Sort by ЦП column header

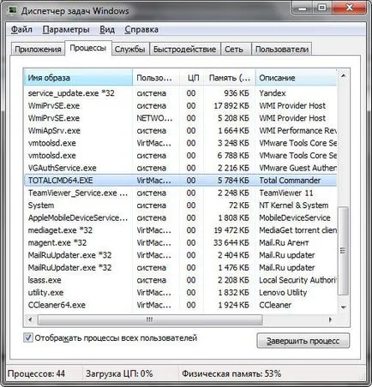tap(191, 78)
